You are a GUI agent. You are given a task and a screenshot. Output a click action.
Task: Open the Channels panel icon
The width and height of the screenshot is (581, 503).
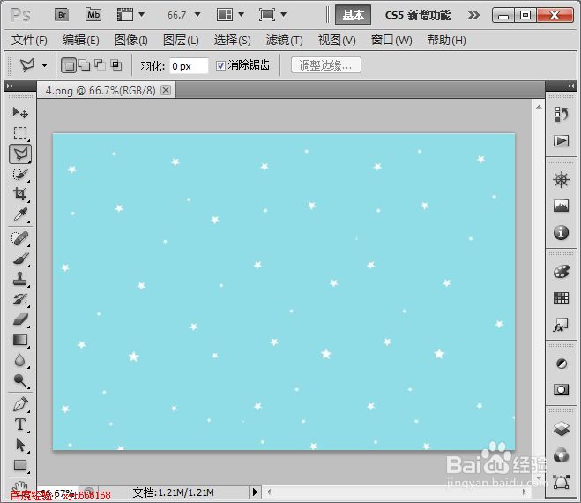[561, 454]
